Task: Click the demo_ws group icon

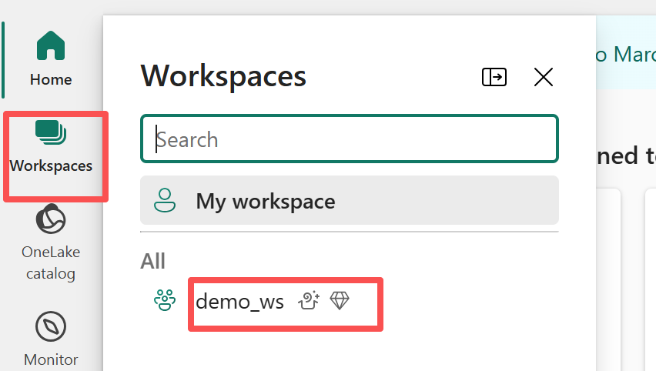Action: [x=165, y=300]
